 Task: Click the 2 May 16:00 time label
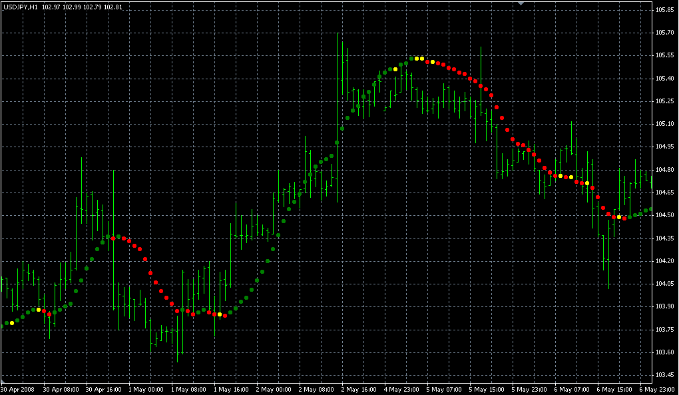click(359, 389)
